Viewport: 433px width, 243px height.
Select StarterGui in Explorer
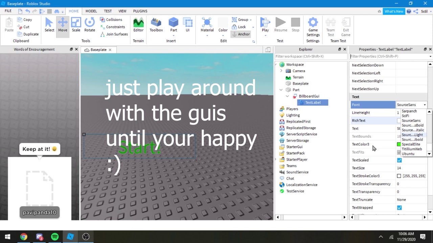coord(294,147)
